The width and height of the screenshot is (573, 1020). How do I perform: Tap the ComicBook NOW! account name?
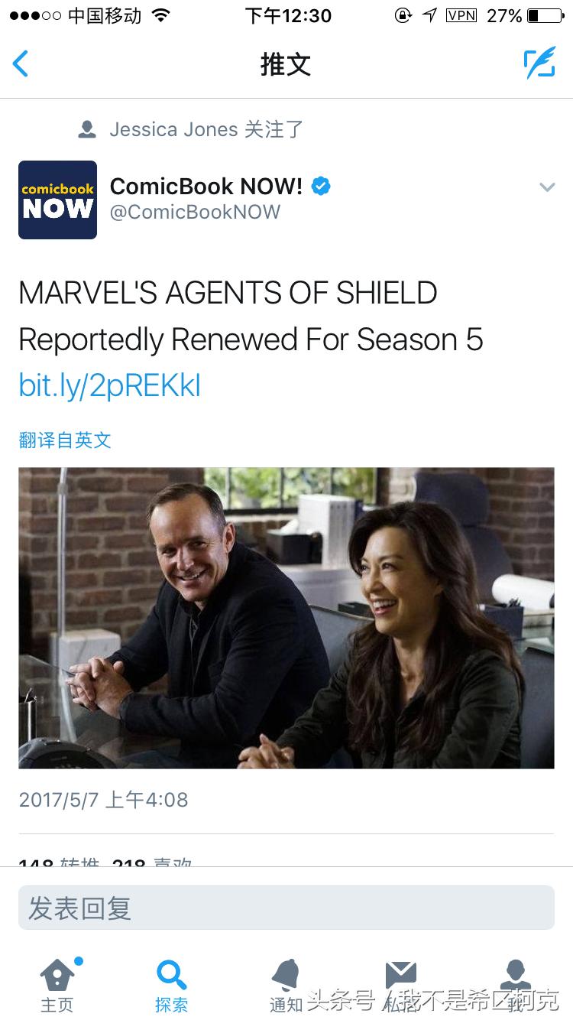click(206, 186)
